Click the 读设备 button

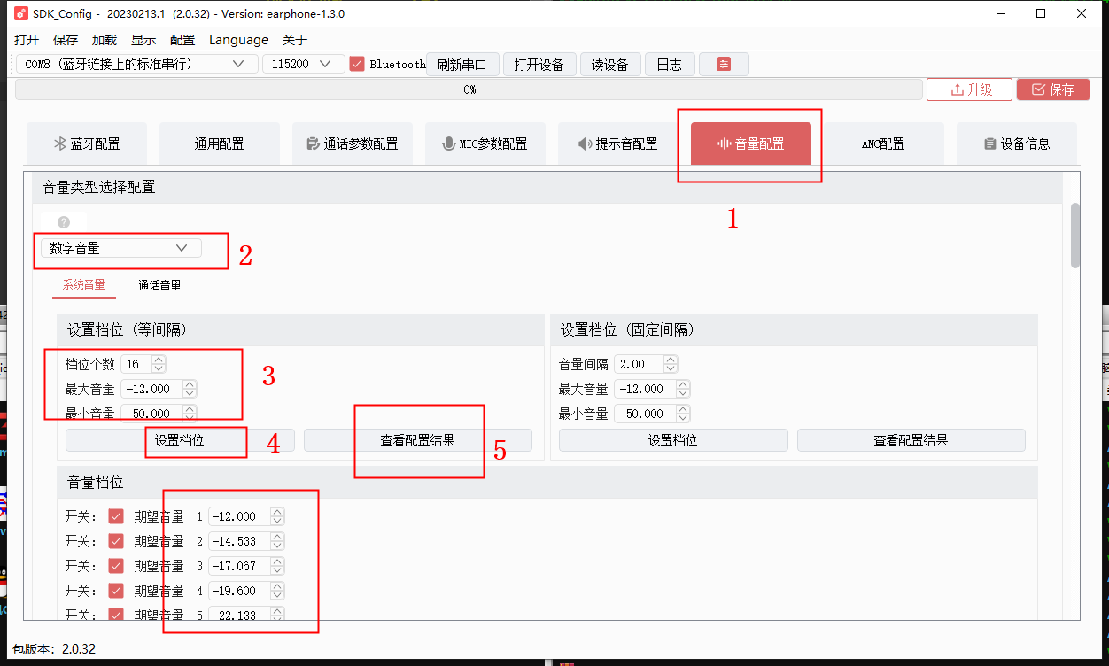(x=610, y=65)
